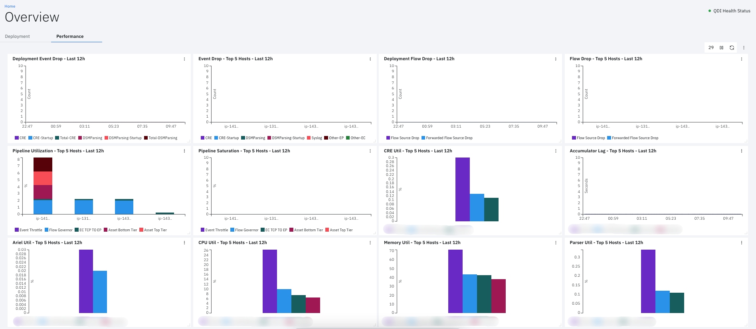Toggle Forwarded Flow Source Drop in Flow Drop Top 5 legend
The image size is (756, 329).
[633, 138]
